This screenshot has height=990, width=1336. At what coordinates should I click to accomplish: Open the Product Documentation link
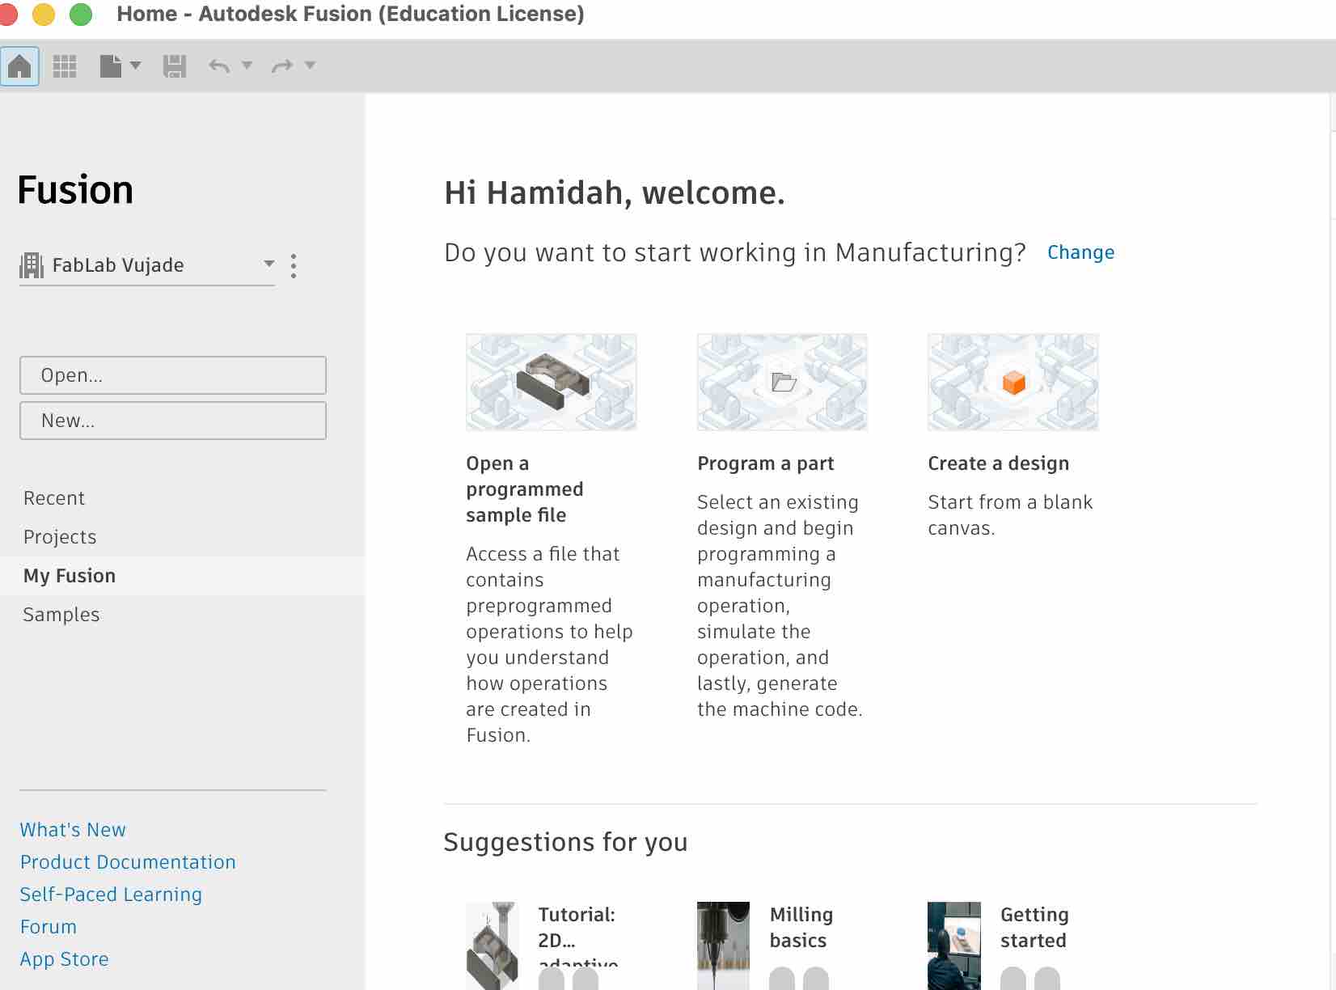coord(128,862)
